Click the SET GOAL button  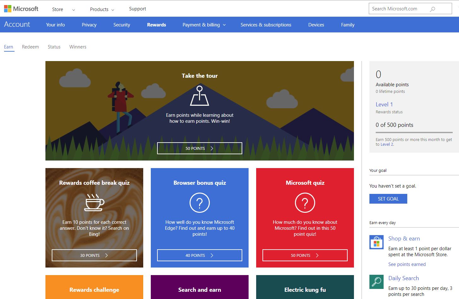[x=388, y=199]
